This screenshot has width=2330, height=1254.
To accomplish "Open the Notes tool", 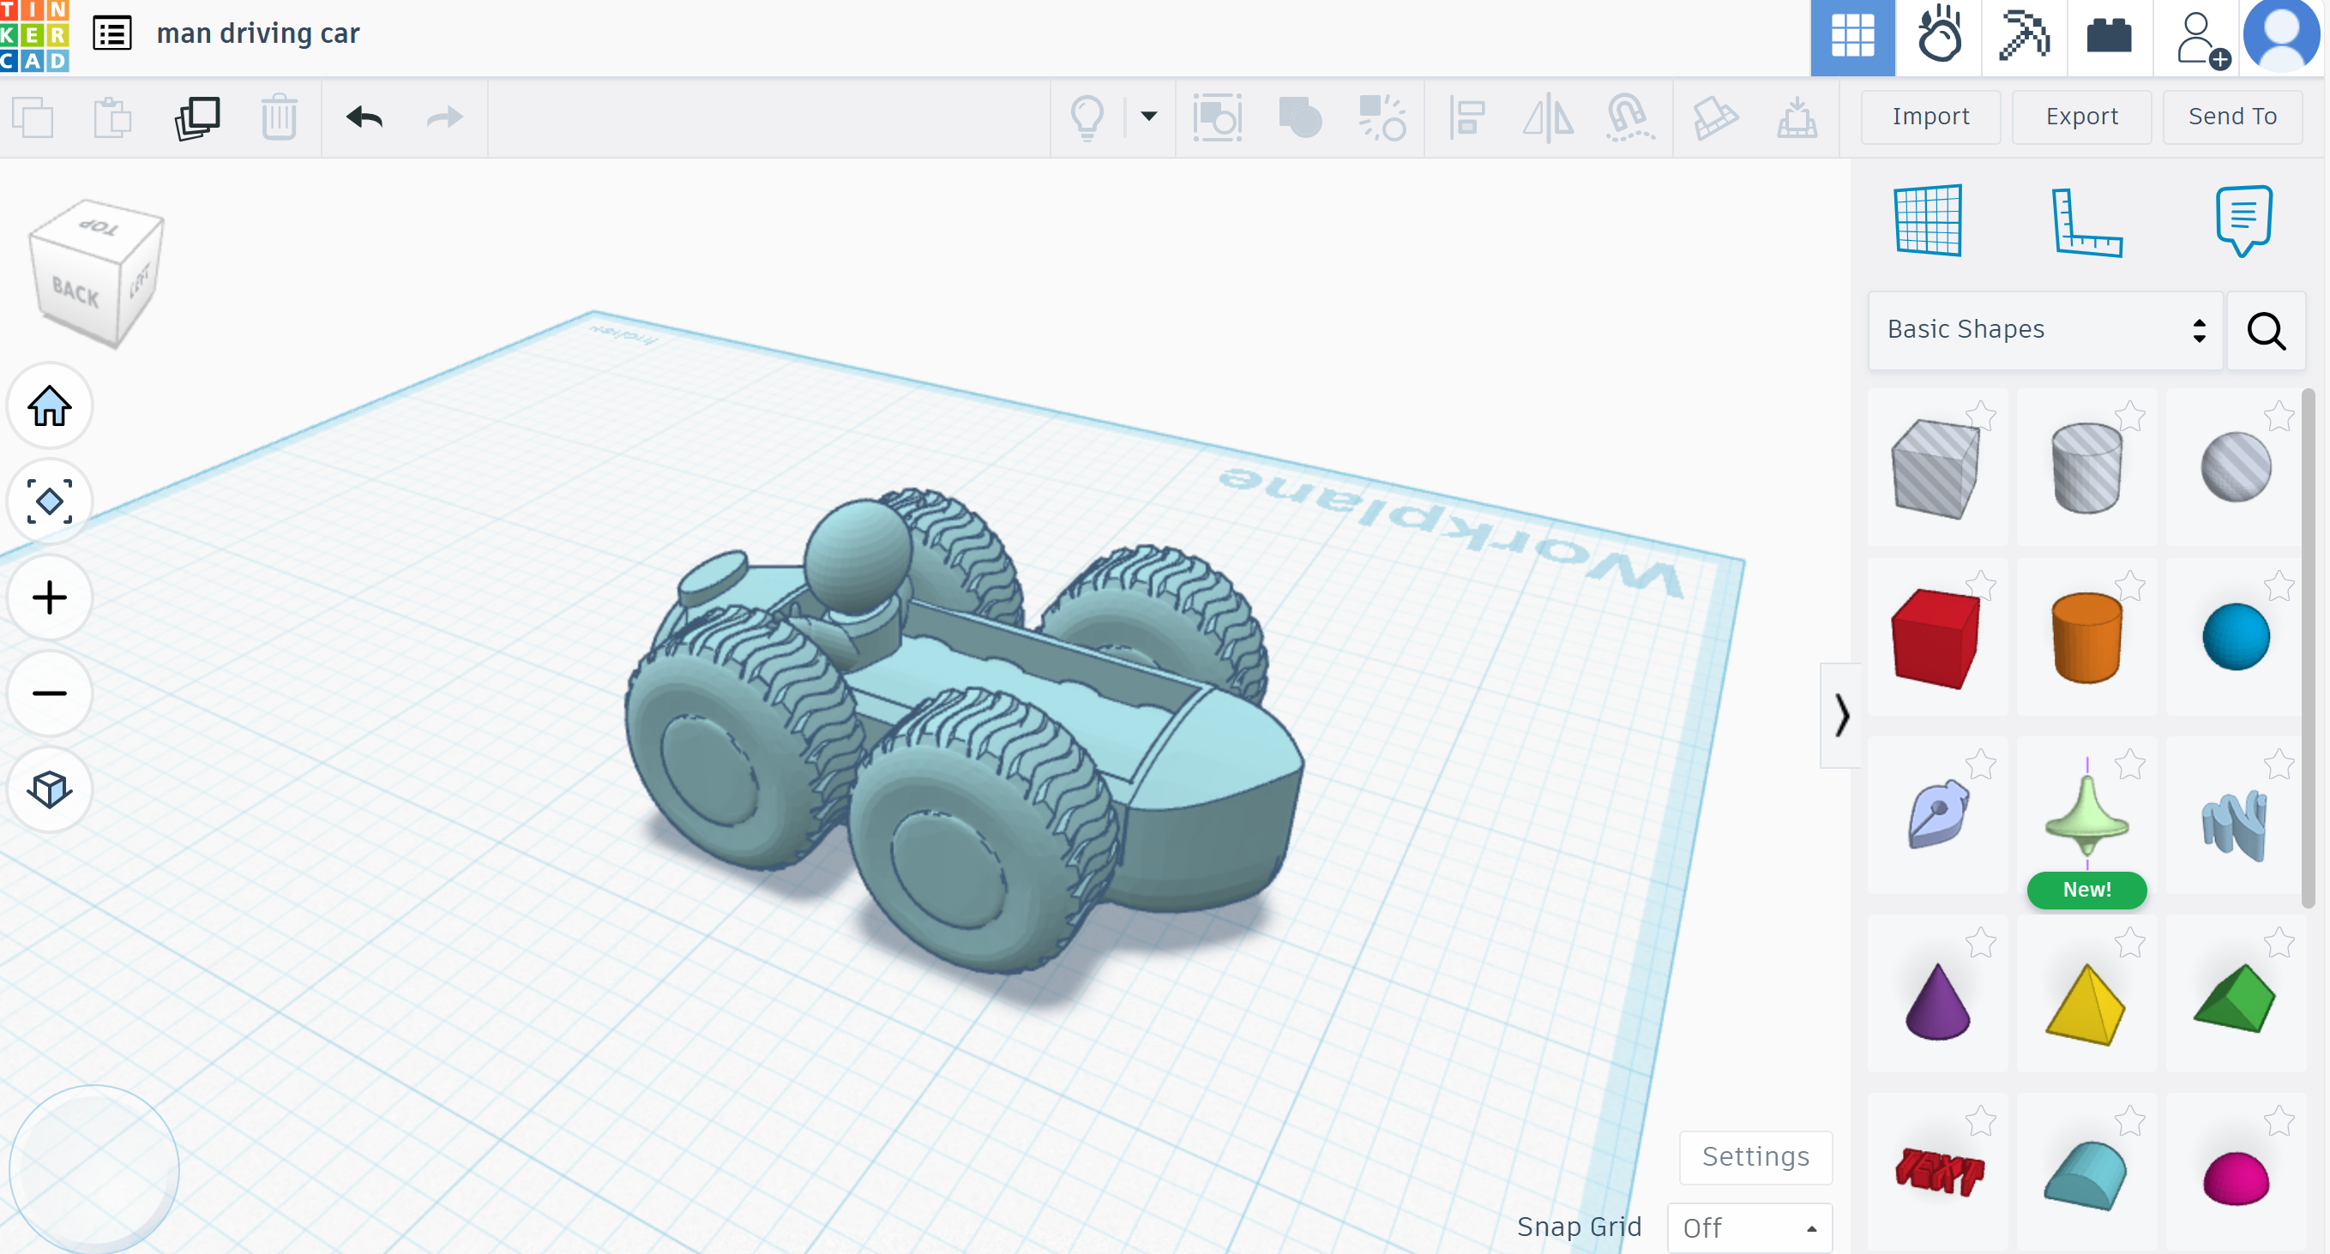I will point(2244,221).
